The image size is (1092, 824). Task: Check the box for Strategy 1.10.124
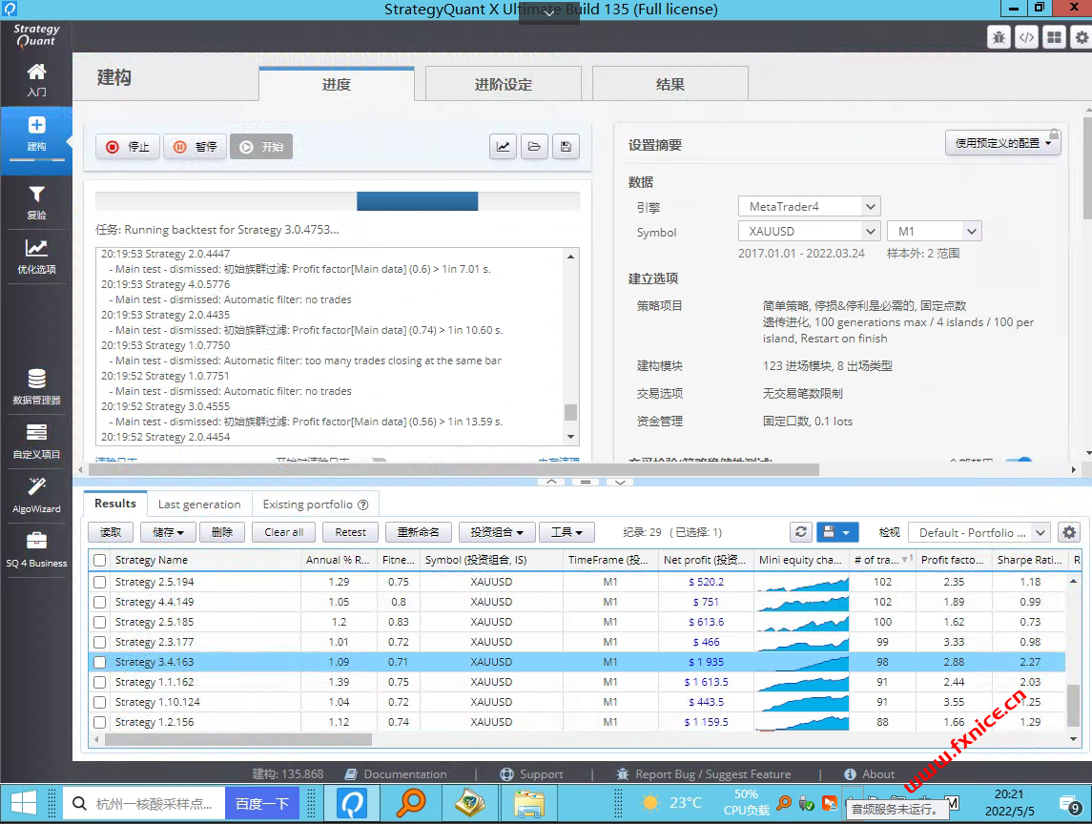99,702
